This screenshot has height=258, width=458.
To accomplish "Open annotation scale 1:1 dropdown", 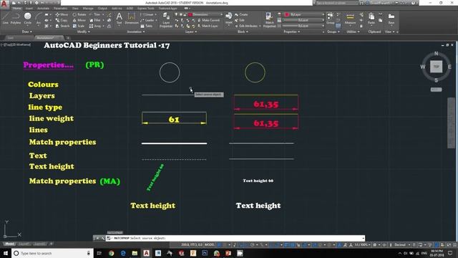I will click(x=362, y=244).
